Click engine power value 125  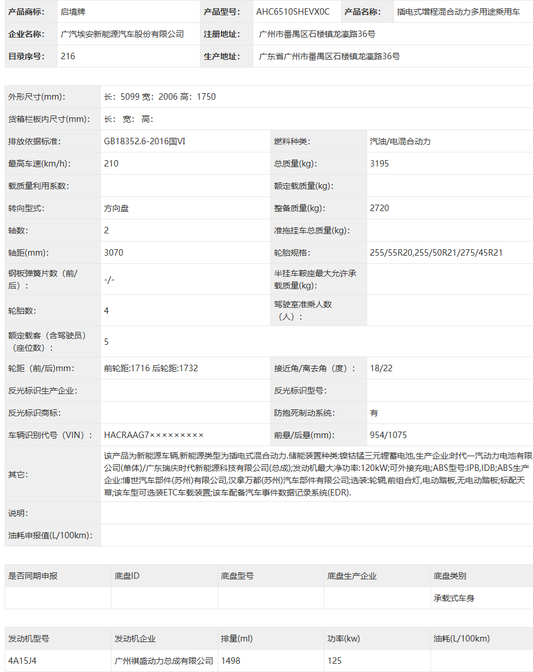coord(335,661)
